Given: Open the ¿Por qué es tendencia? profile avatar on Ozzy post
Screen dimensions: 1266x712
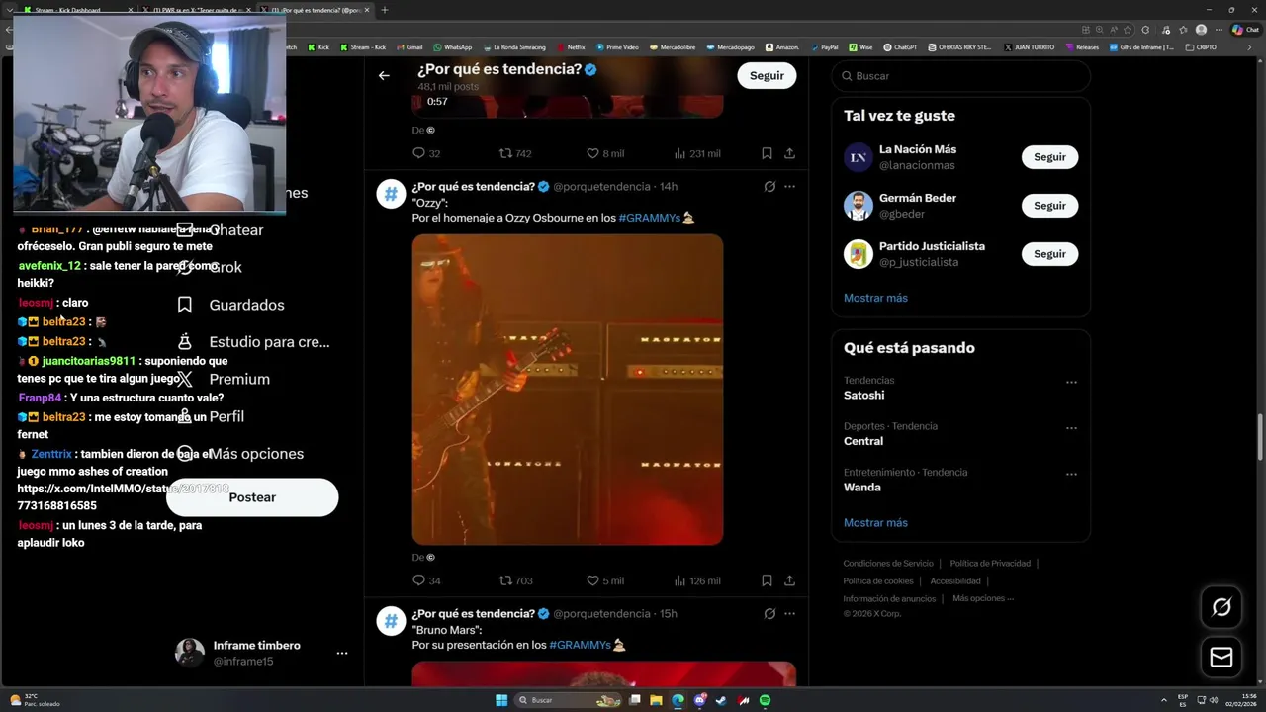Looking at the screenshot, I should (x=391, y=194).
